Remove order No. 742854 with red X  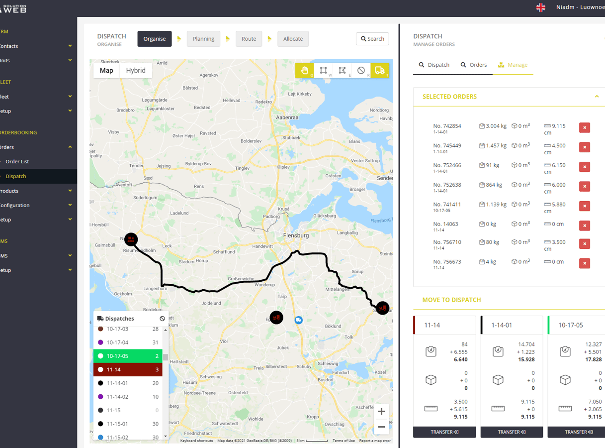(585, 128)
